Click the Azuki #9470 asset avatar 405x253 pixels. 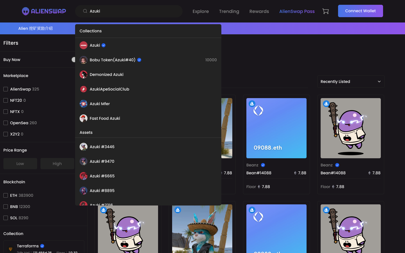(x=84, y=161)
